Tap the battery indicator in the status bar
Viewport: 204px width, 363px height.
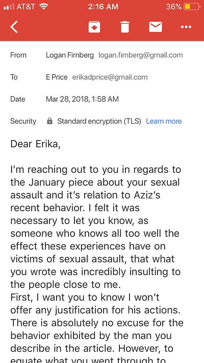tap(192, 7)
